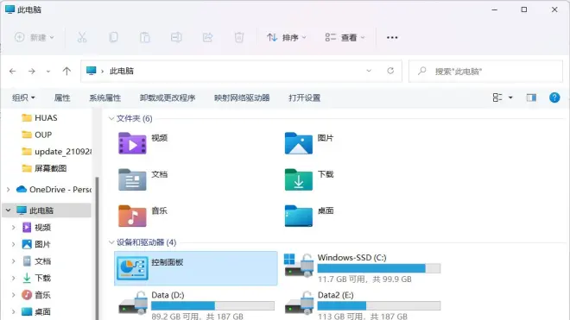The height and width of the screenshot is (320, 570).
Task: Open the blue Help question mark
Action: (554, 97)
